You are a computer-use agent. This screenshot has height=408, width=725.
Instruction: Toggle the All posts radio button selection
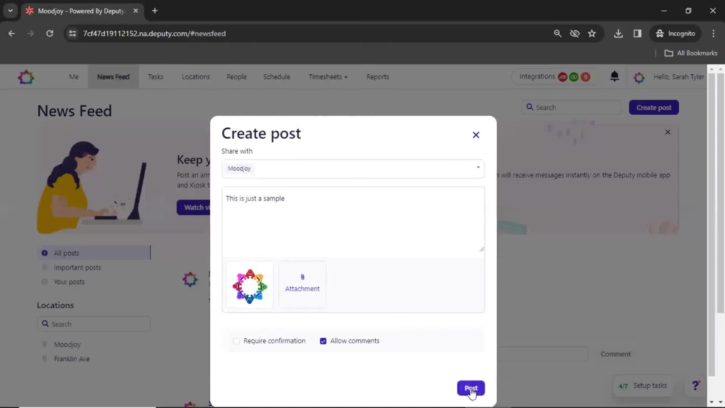tap(44, 253)
